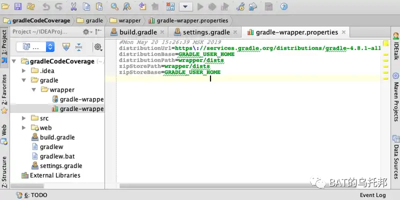Viewport: 400px width, 200px height.
Task: Collapse the gradle folder
Action: click(24, 80)
